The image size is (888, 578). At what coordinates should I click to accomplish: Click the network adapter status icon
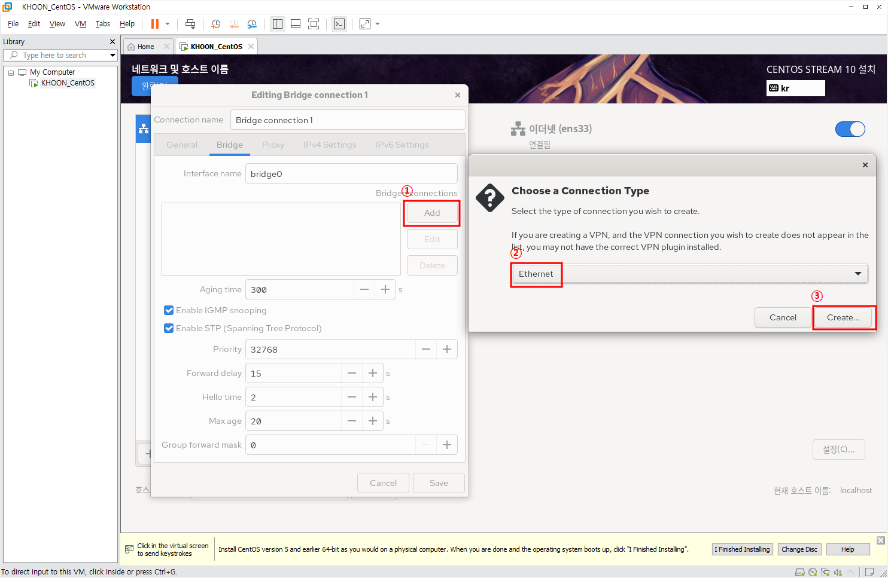click(x=825, y=572)
